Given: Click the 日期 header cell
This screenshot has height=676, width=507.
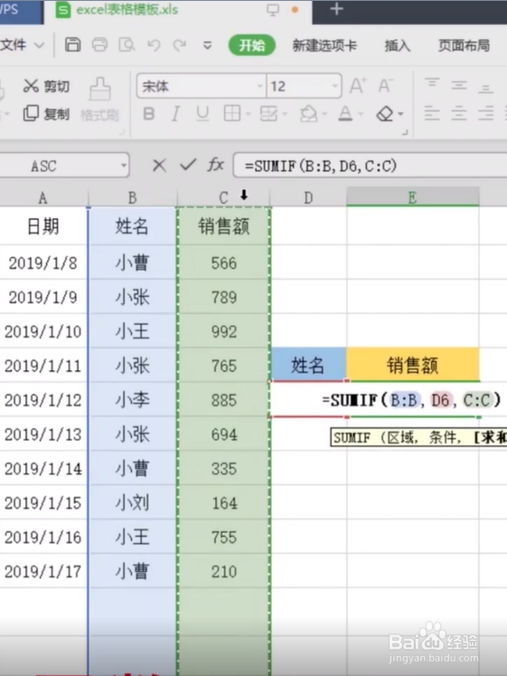Looking at the screenshot, I should point(43,226).
